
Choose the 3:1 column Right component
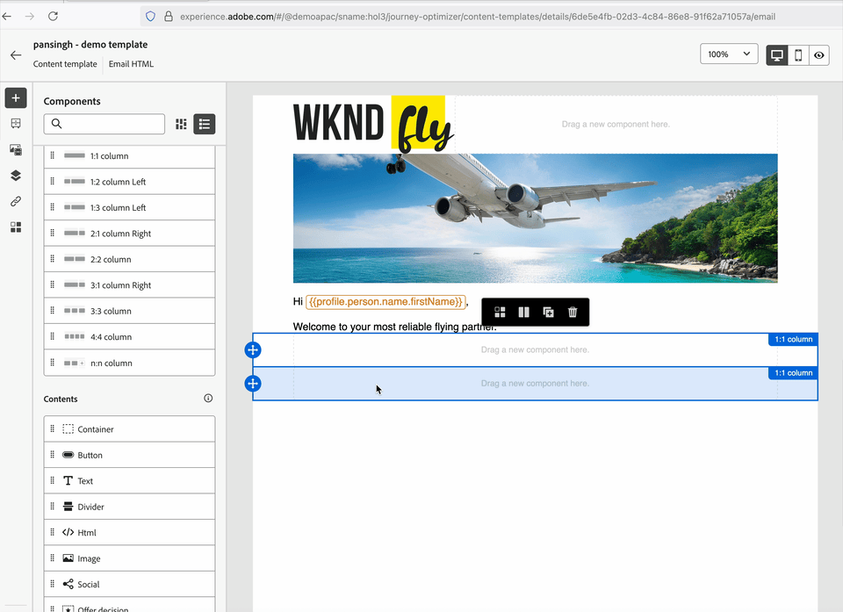[x=130, y=285]
